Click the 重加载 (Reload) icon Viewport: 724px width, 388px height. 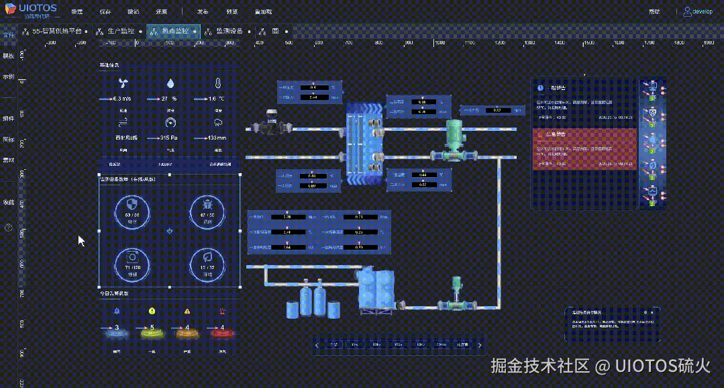(x=262, y=11)
